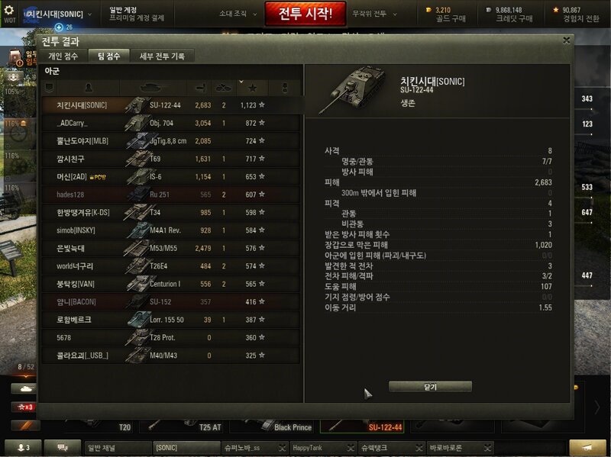Expand the player account name dropdown
The image size is (611, 457).
click(x=59, y=14)
